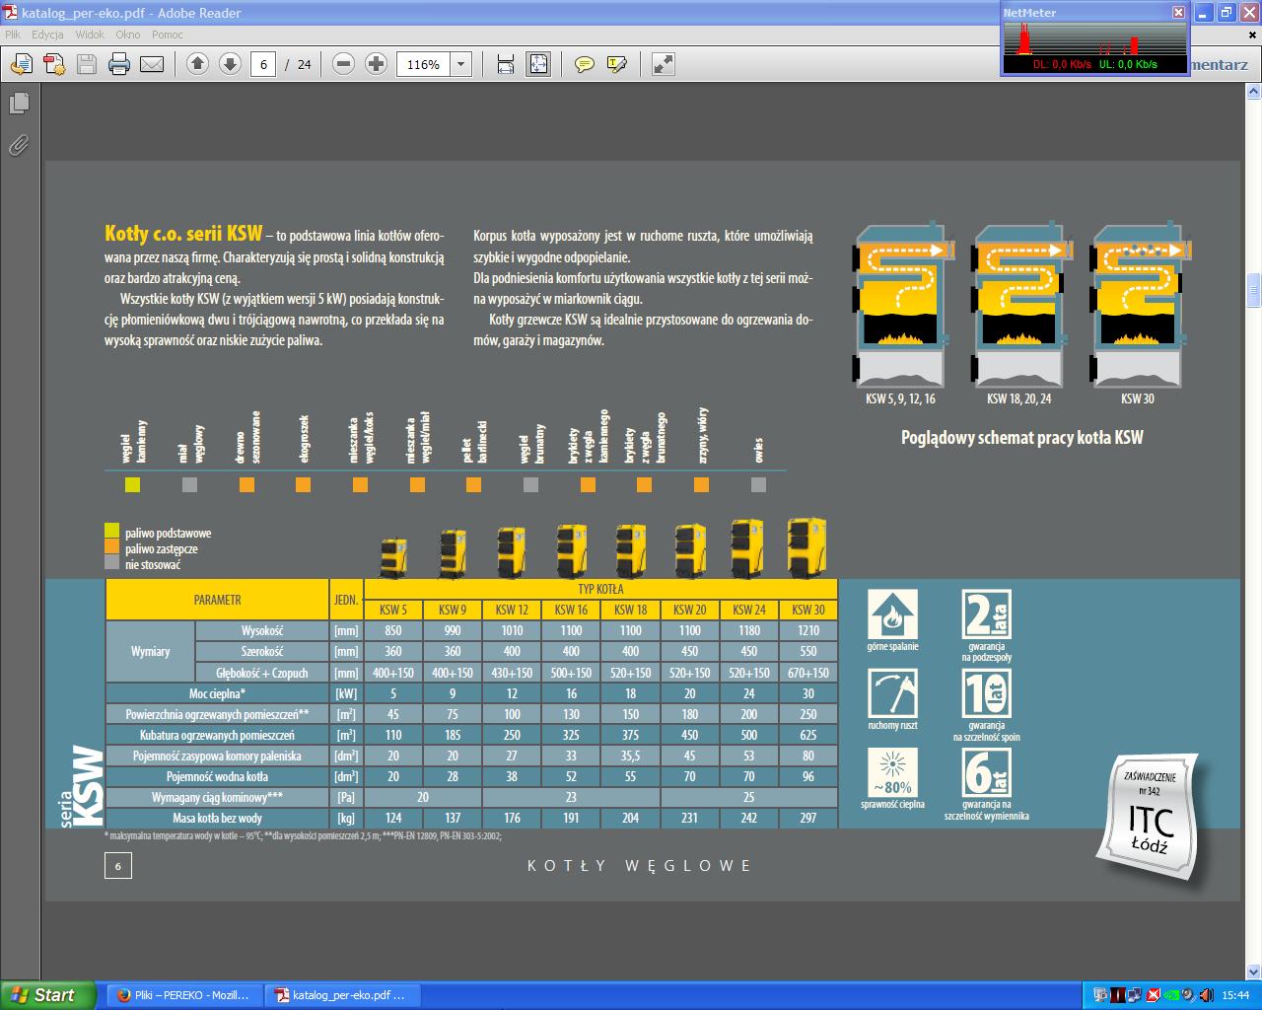Open the zoom level dropdown arrow
1262x1010 pixels.
460,64
